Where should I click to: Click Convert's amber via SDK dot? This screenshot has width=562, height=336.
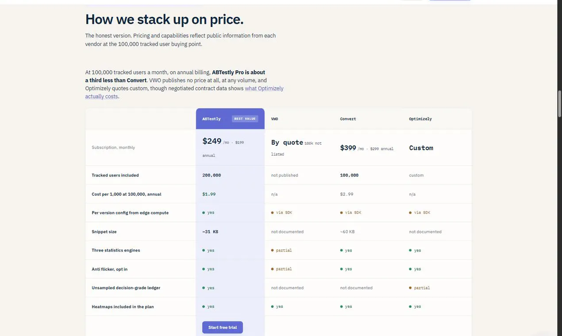342,213
